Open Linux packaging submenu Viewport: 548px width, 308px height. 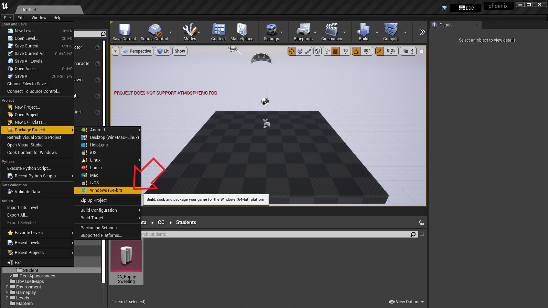click(108, 160)
